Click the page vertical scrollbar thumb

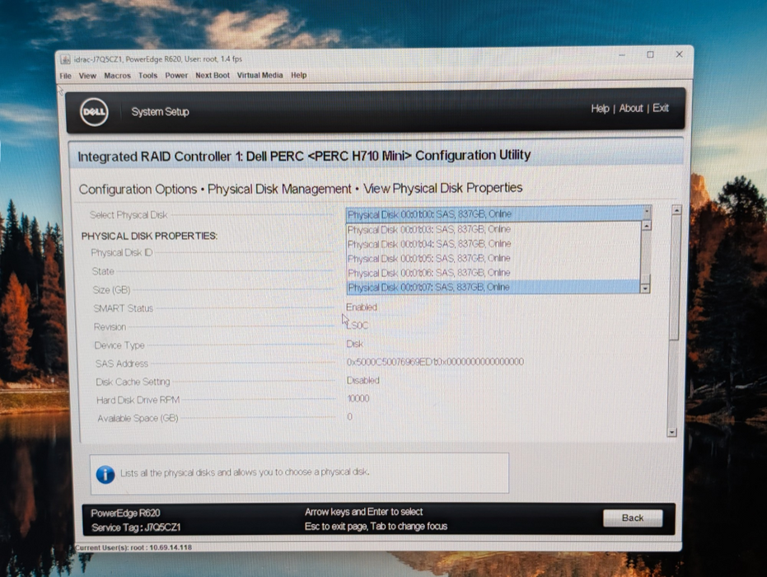pyautogui.click(x=675, y=277)
